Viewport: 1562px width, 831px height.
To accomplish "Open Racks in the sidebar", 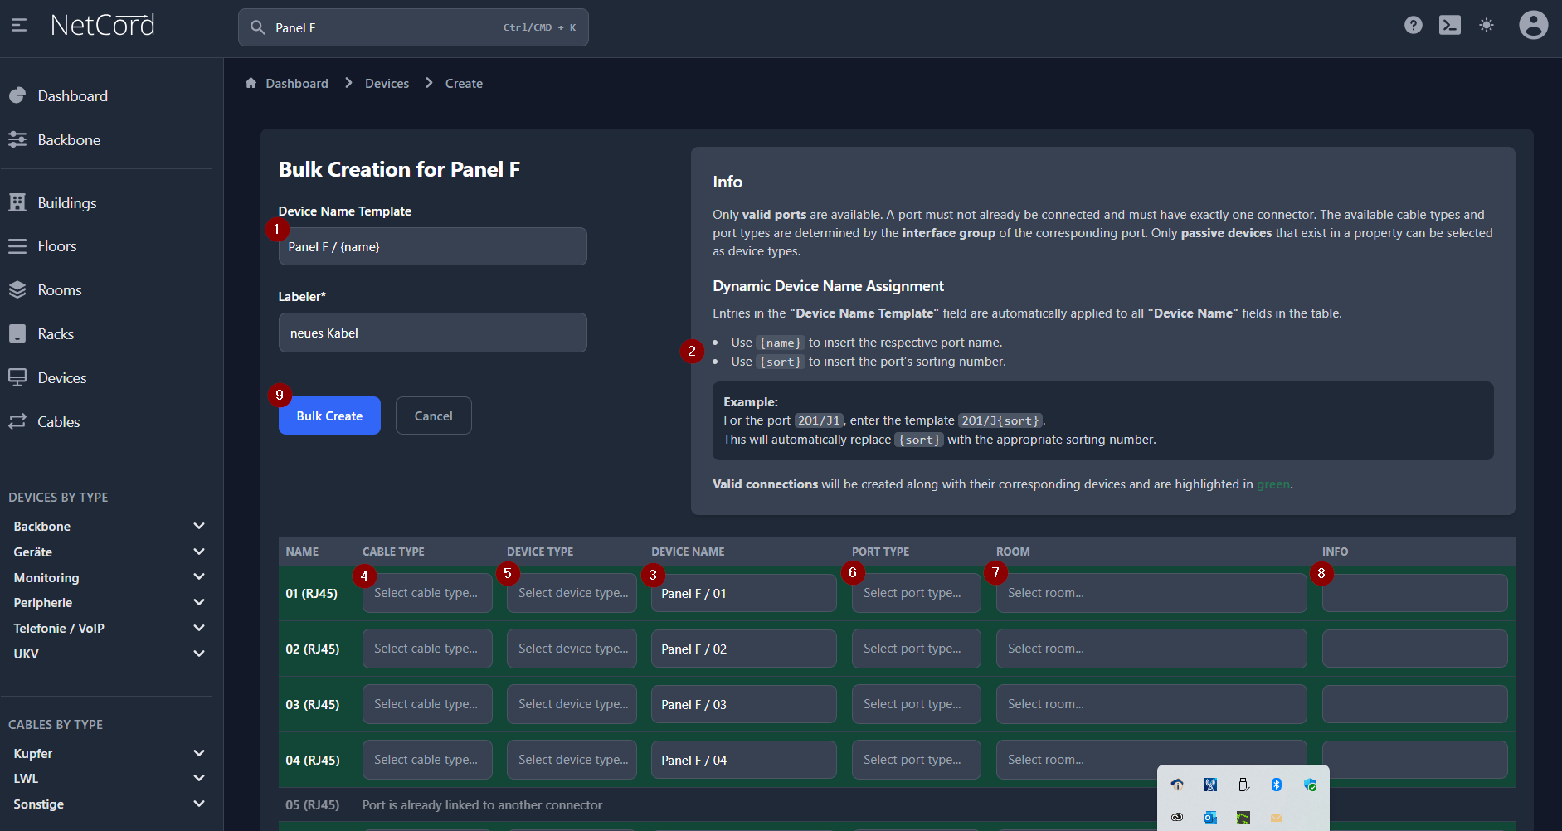I will [x=56, y=334].
